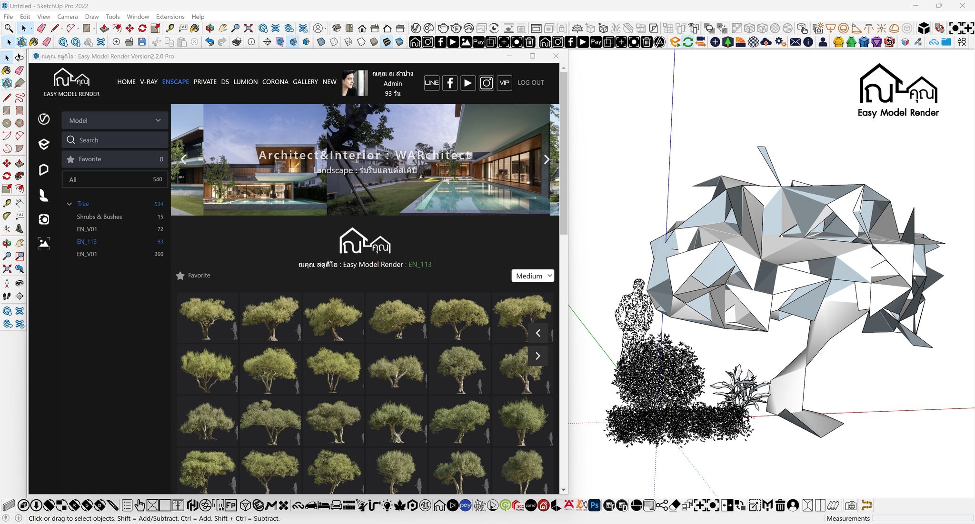975x524 pixels.
Task: Go to next thumbnails page arrow
Action: pos(538,356)
